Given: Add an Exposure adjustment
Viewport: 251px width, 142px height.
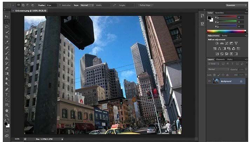Looking at the screenshot, I should pos(231,43).
